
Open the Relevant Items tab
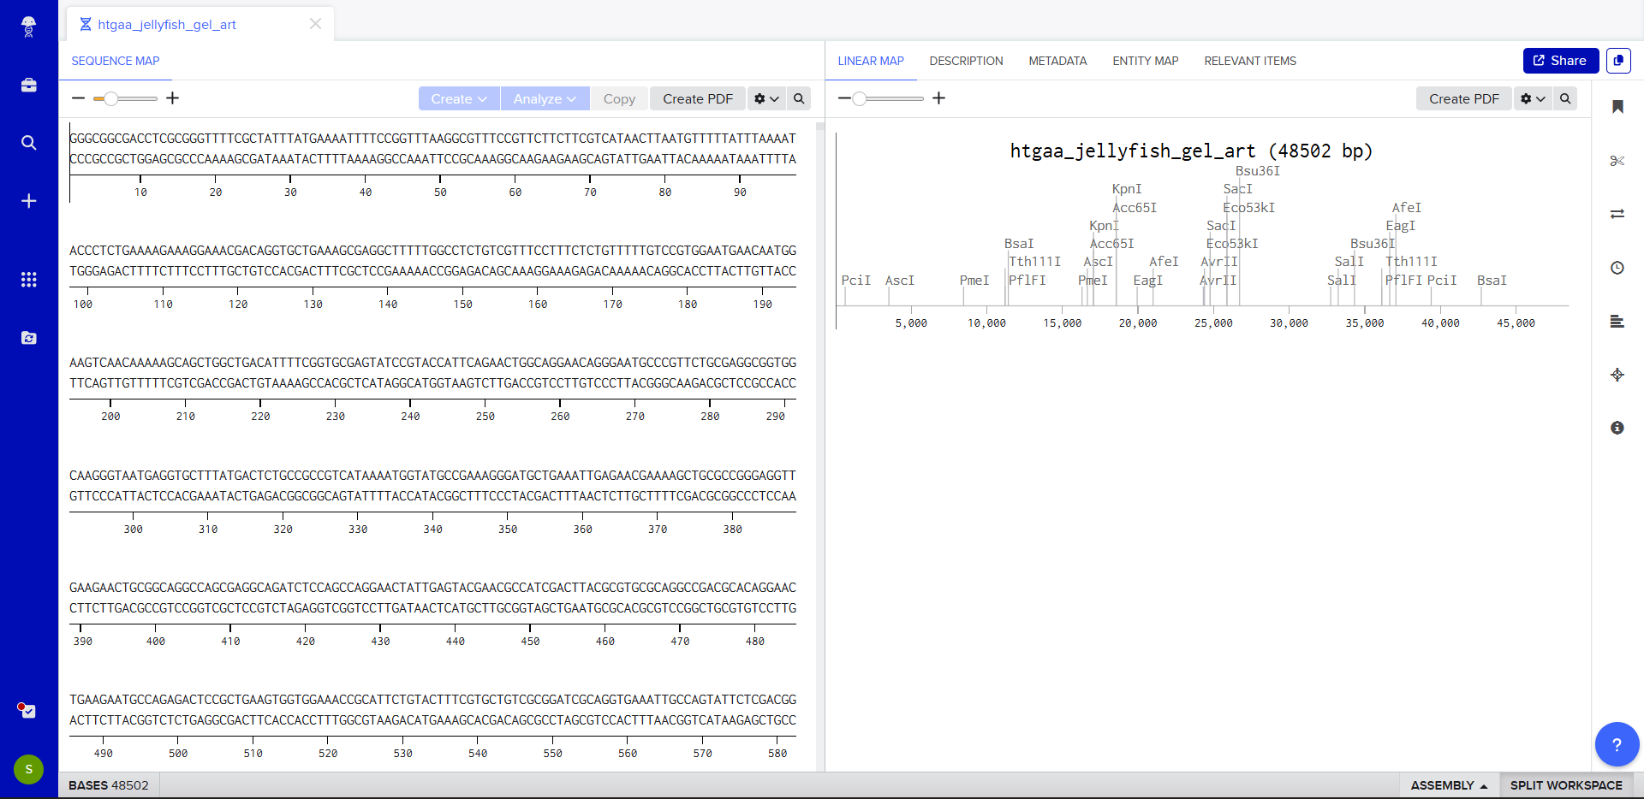coord(1249,61)
